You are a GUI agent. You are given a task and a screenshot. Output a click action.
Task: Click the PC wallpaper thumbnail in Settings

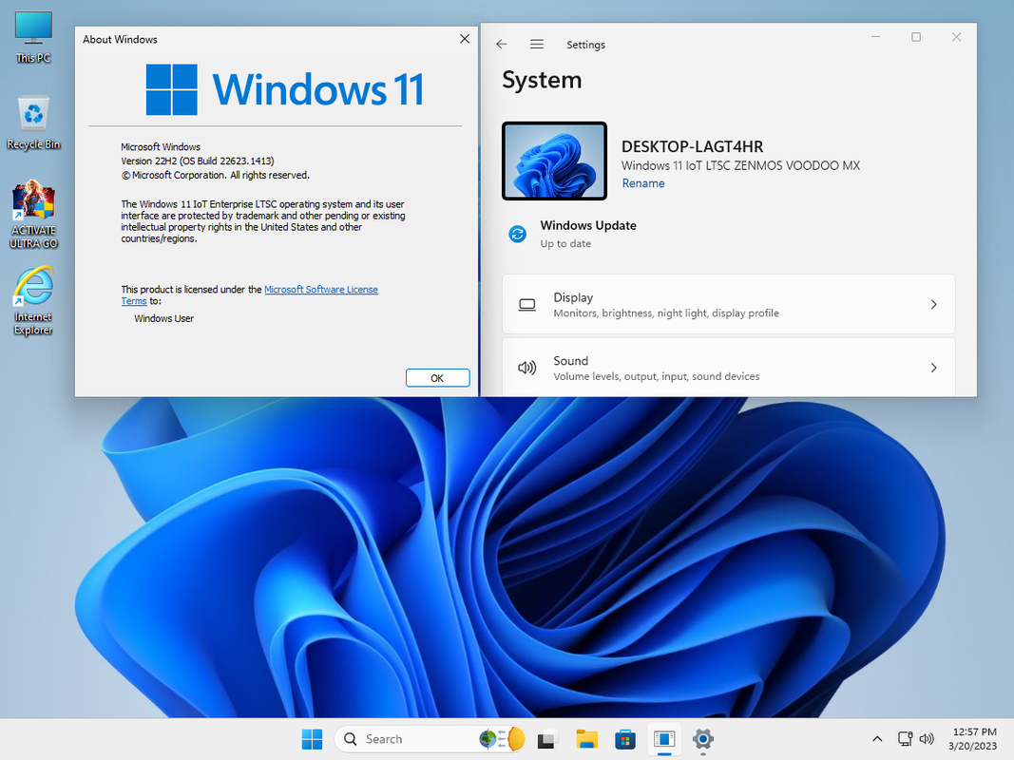554,161
